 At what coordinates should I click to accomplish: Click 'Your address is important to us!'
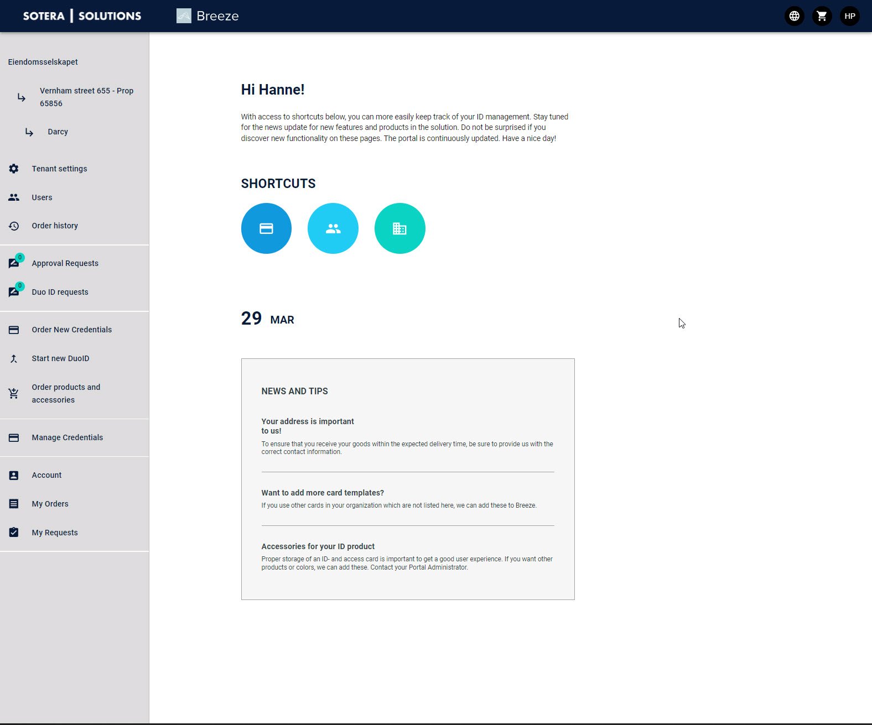click(x=308, y=426)
